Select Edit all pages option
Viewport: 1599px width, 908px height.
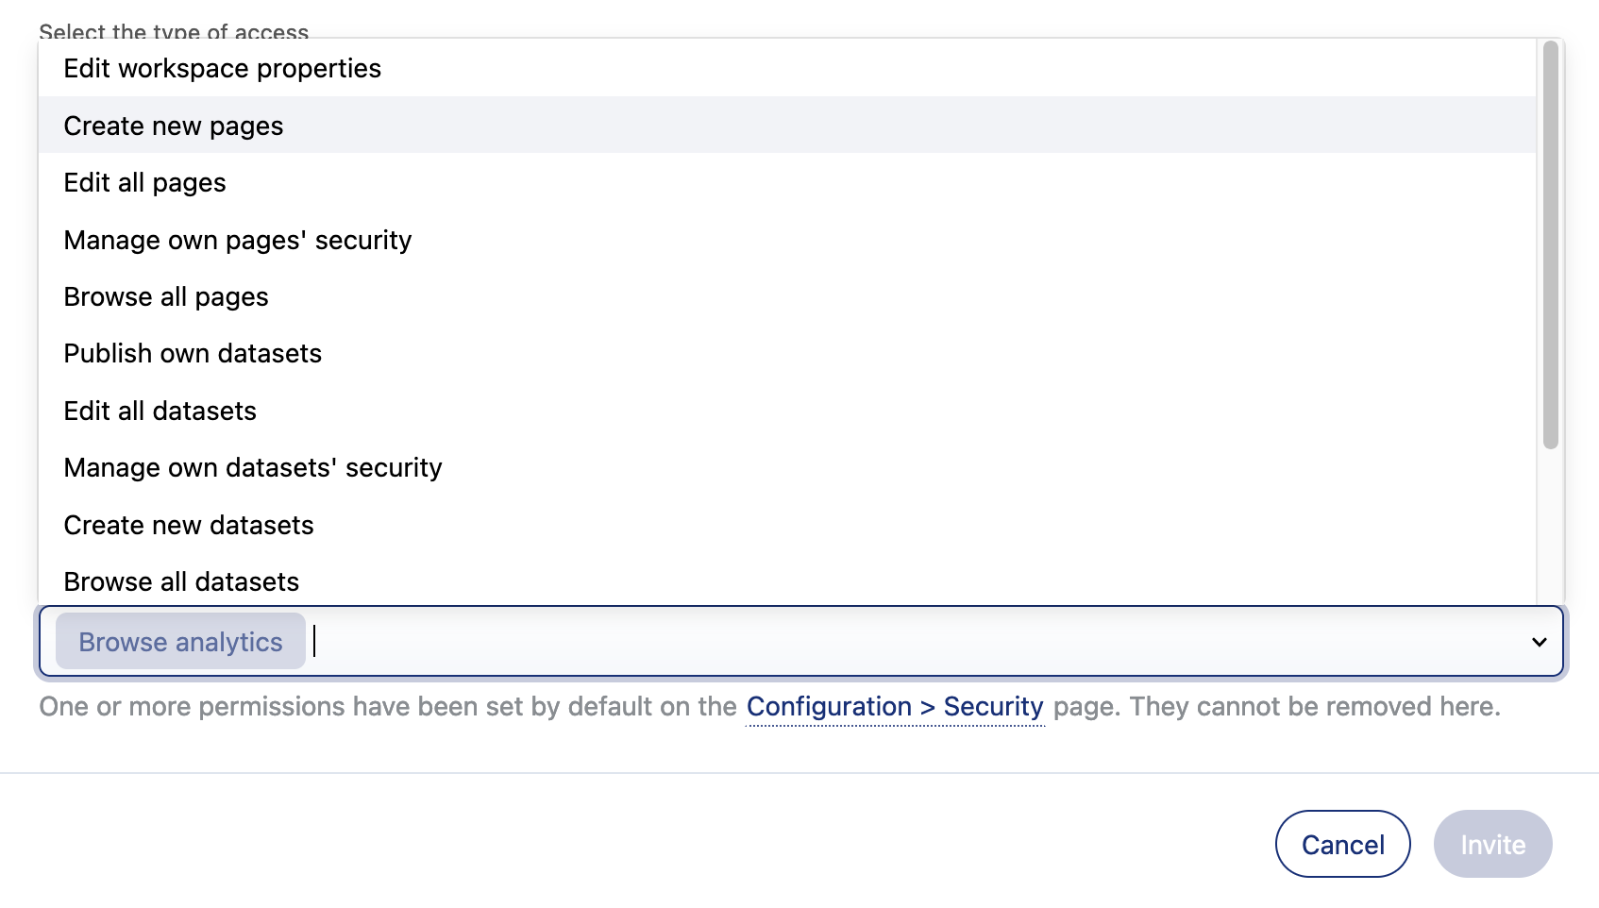[145, 183]
